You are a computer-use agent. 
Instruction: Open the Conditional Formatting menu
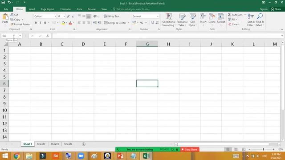pyautogui.click(x=169, y=20)
